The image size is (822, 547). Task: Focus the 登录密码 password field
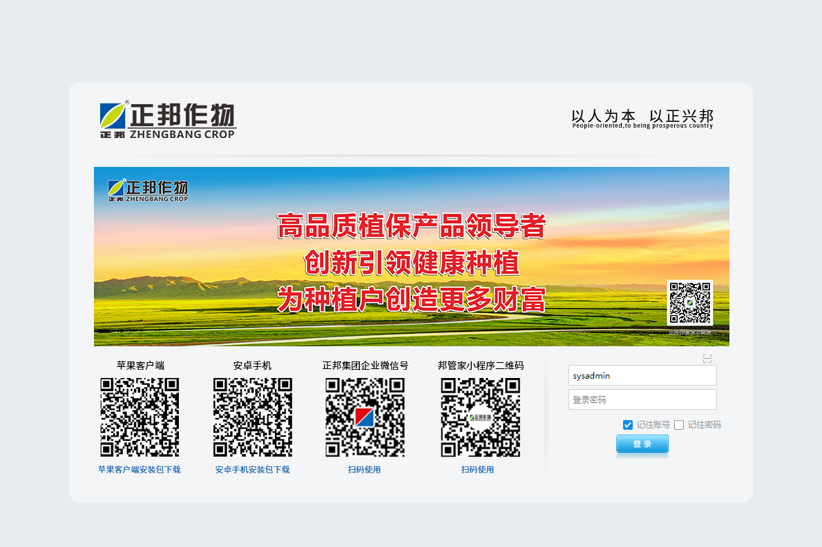[642, 399]
